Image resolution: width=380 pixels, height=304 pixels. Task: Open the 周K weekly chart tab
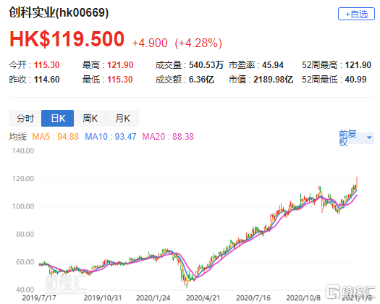pyautogui.click(x=90, y=118)
